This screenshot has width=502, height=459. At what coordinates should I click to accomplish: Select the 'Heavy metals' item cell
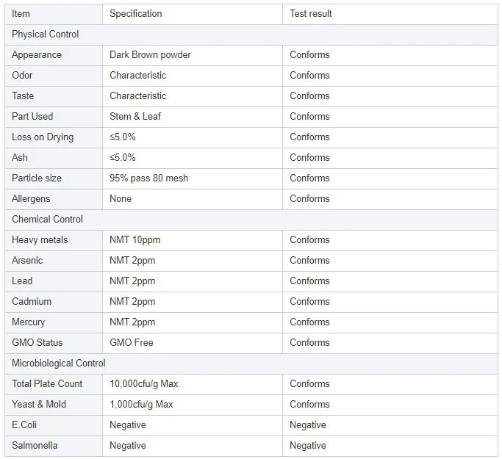(x=40, y=239)
